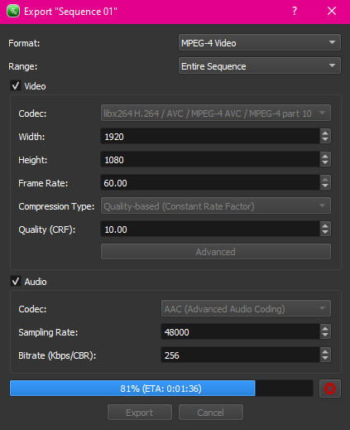Click the Sampling Rate field showing 48000
350x430 pixels.
point(241,332)
